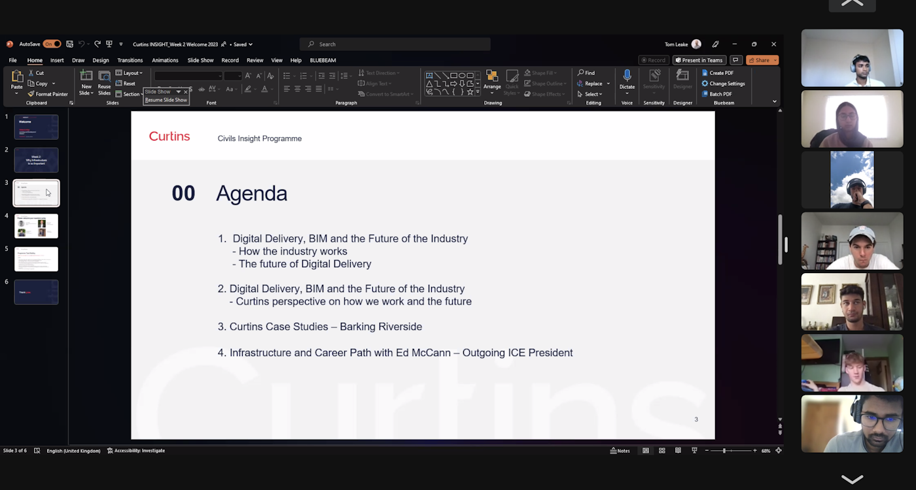The width and height of the screenshot is (916, 490).
Task: Expand the shapes gallery More arrow
Action: pyautogui.click(x=478, y=92)
